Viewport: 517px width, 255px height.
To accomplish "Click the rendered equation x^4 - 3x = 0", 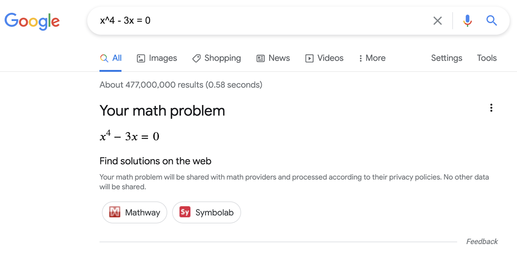I will click(x=129, y=135).
